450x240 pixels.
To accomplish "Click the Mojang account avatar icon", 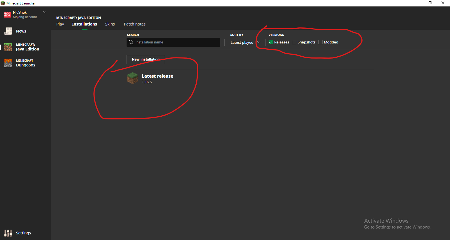I will [7, 15].
